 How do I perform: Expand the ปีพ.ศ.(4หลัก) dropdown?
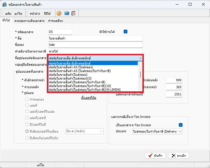point(101,131)
